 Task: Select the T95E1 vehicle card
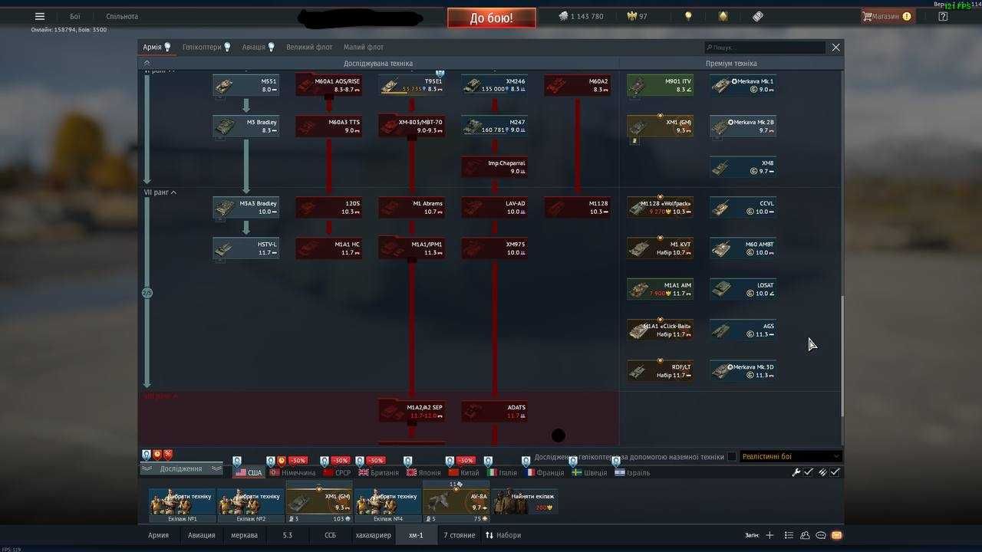411,85
